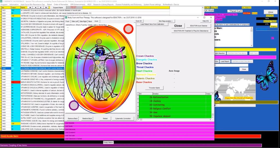Image resolution: width=280 pixels, height=148 pixels.
Task: Click Retest button below aura image
Action: tap(105, 119)
